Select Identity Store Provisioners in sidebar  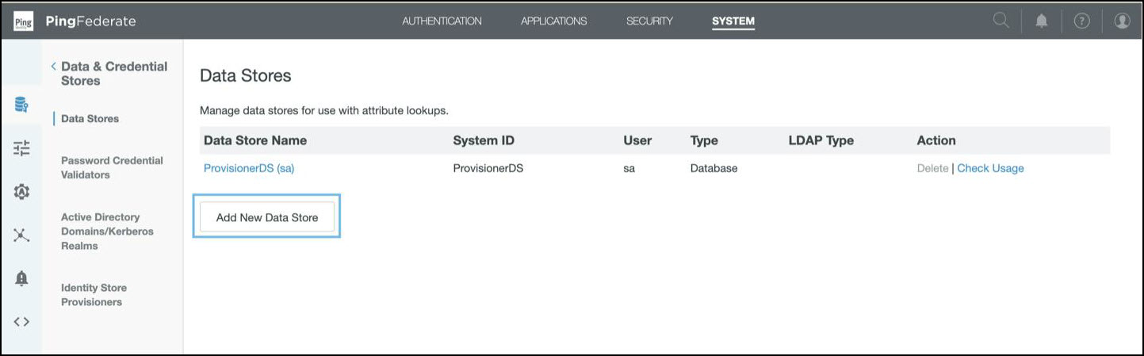[94, 295]
